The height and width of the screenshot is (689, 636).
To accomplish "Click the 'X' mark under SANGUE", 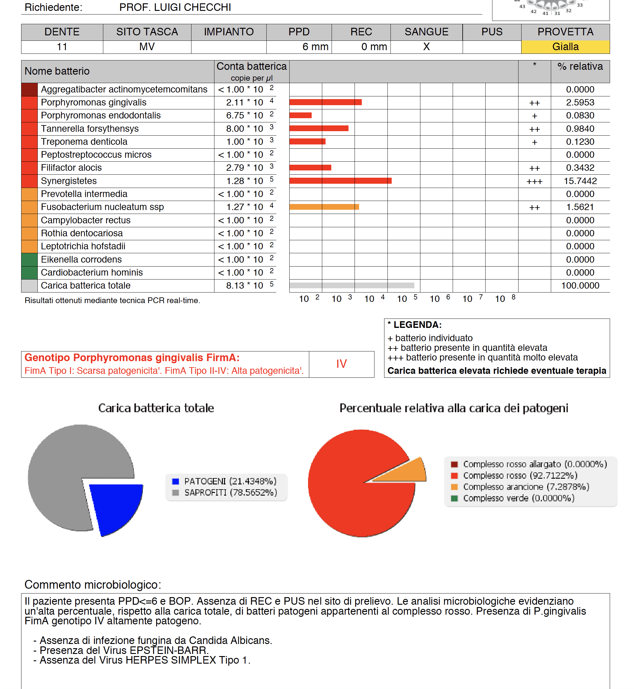I will [x=426, y=47].
